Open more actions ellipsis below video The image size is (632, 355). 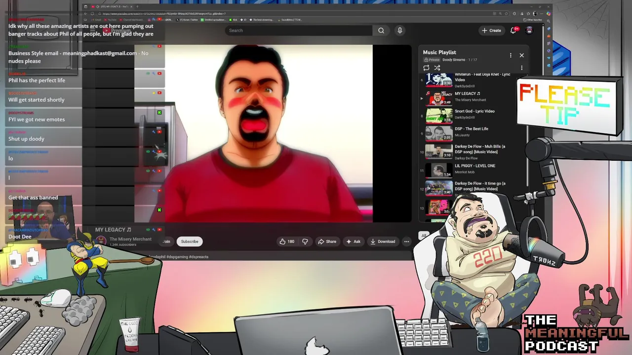(406, 242)
